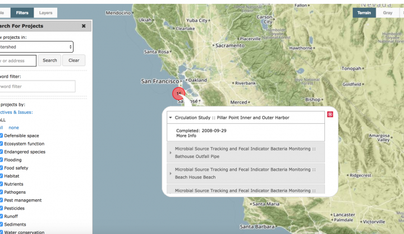This screenshot has width=404, height=234.
Task: Click the 'Completed: 2008-09-29' text
Action: tap(201, 130)
